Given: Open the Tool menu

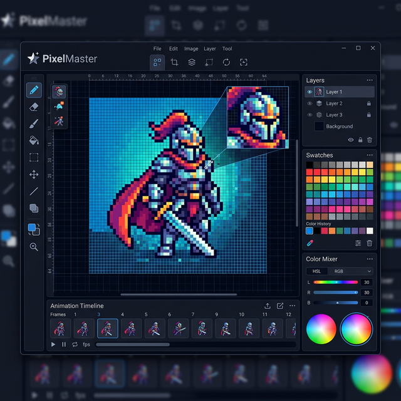Looking at the screenshot, I should 227,49.
